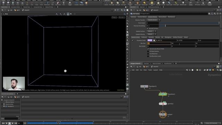
Task: Click wrench icon in network editor toolbar
Action: [x=187, y=70]
